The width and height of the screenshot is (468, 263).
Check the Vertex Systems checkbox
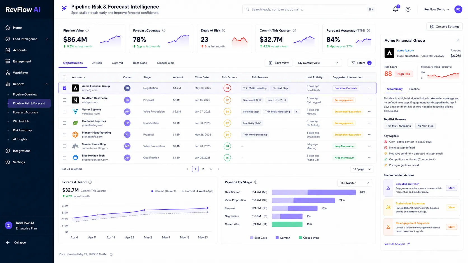[65, 112]
